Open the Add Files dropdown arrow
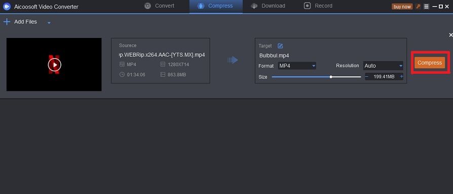This screenshot has width=453, height=194. 49,23
